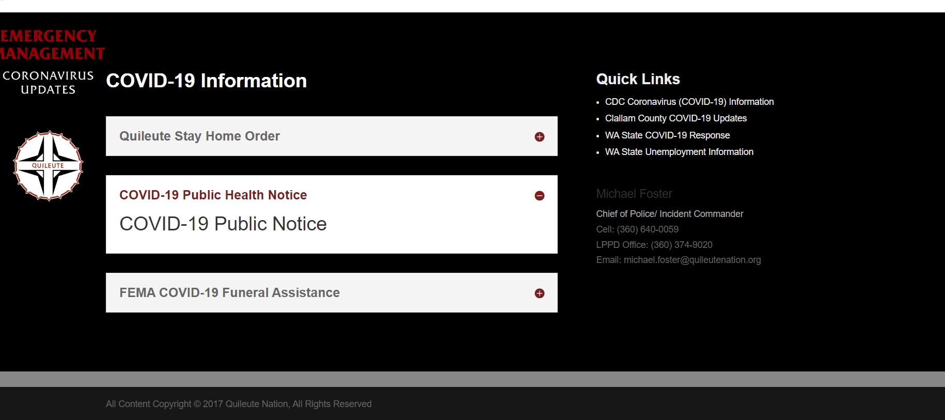The width and height of the screenshot is (945, 420).
Task: Visit Clallam County COVID-19 Updates
Action: pos(675,118)
